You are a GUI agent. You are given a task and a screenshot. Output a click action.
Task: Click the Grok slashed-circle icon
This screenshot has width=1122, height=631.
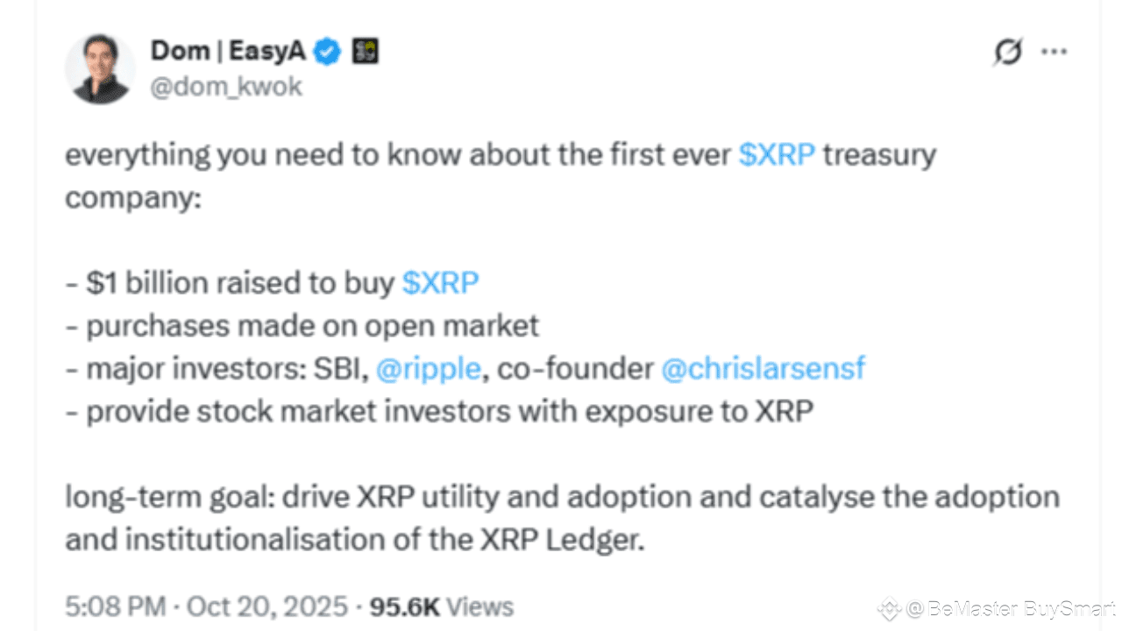point(1008,53)
